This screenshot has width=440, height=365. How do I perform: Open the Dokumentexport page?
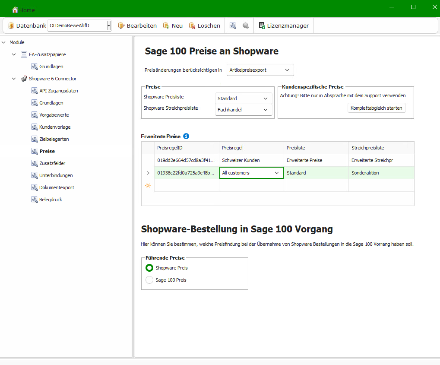click(x=57, y=187)
